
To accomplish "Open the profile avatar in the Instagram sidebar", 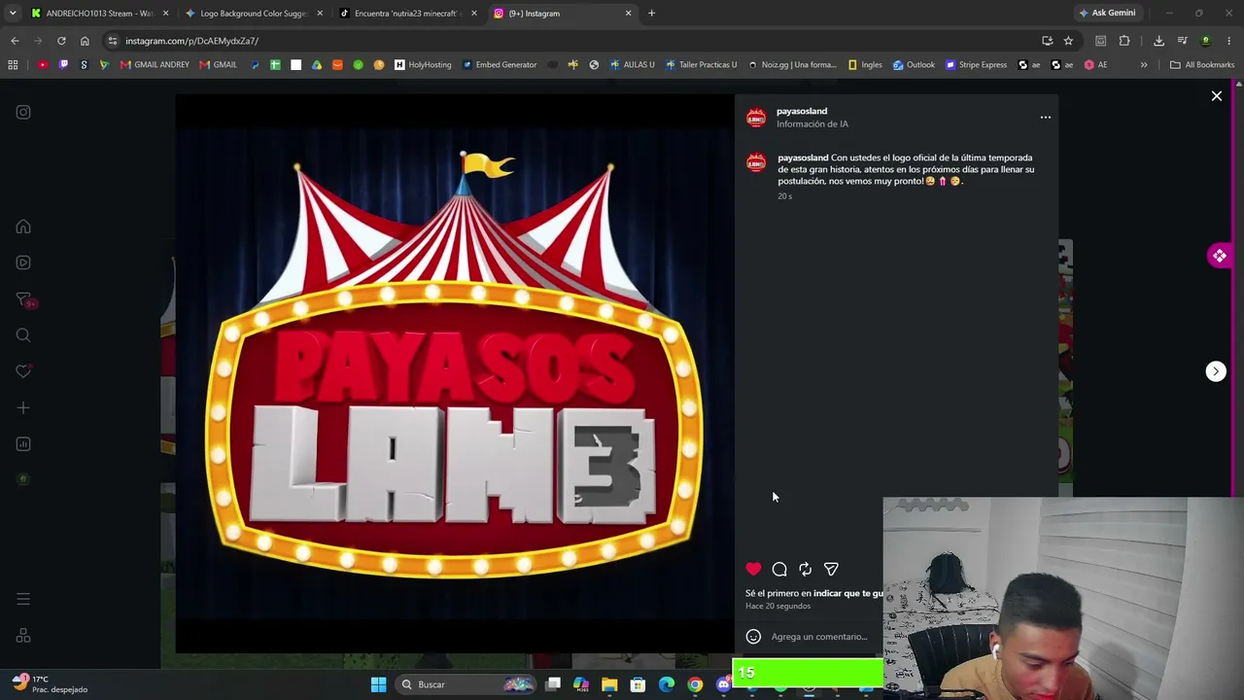I will coord(23,479).
